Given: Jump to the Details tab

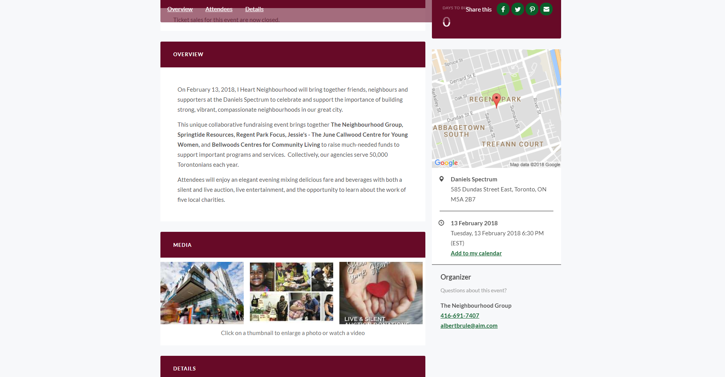Looking at the screenshot, I should (254, 9).
